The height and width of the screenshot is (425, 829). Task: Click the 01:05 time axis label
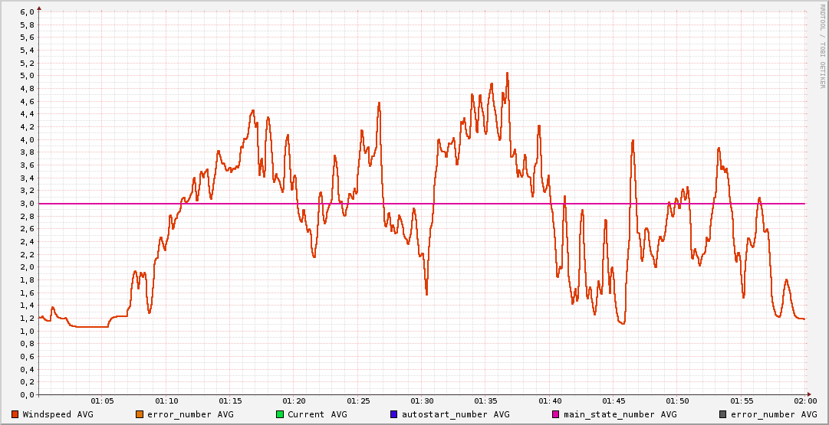click(x=103, y=400)
